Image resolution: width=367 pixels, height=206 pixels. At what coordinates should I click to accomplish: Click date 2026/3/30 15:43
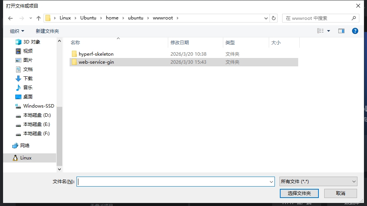tap(188, 62)
